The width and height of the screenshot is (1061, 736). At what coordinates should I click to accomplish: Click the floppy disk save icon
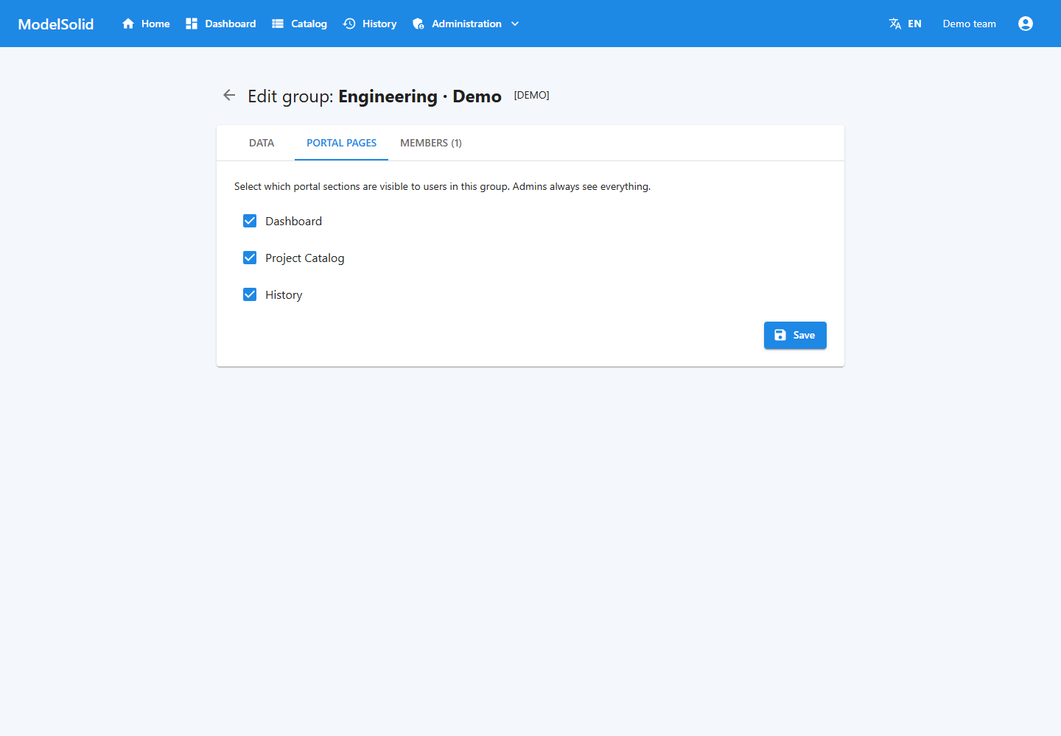[x=780, y=335]
